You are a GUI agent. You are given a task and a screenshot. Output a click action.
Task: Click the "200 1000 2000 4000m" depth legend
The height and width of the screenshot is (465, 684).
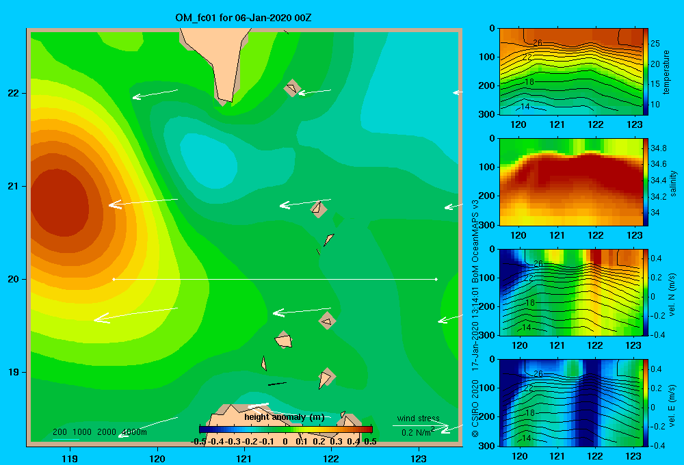tap(99, 432)
